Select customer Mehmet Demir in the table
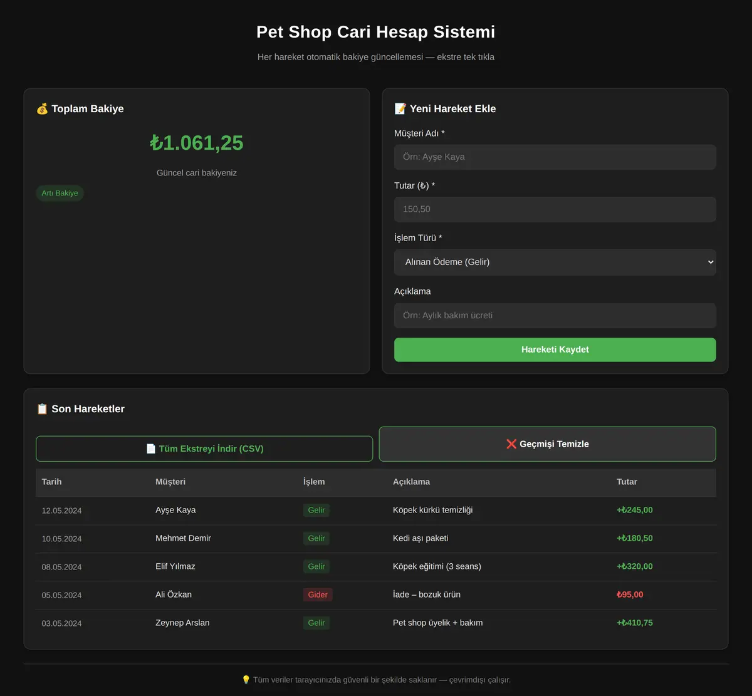 click(x=183, y=538)
